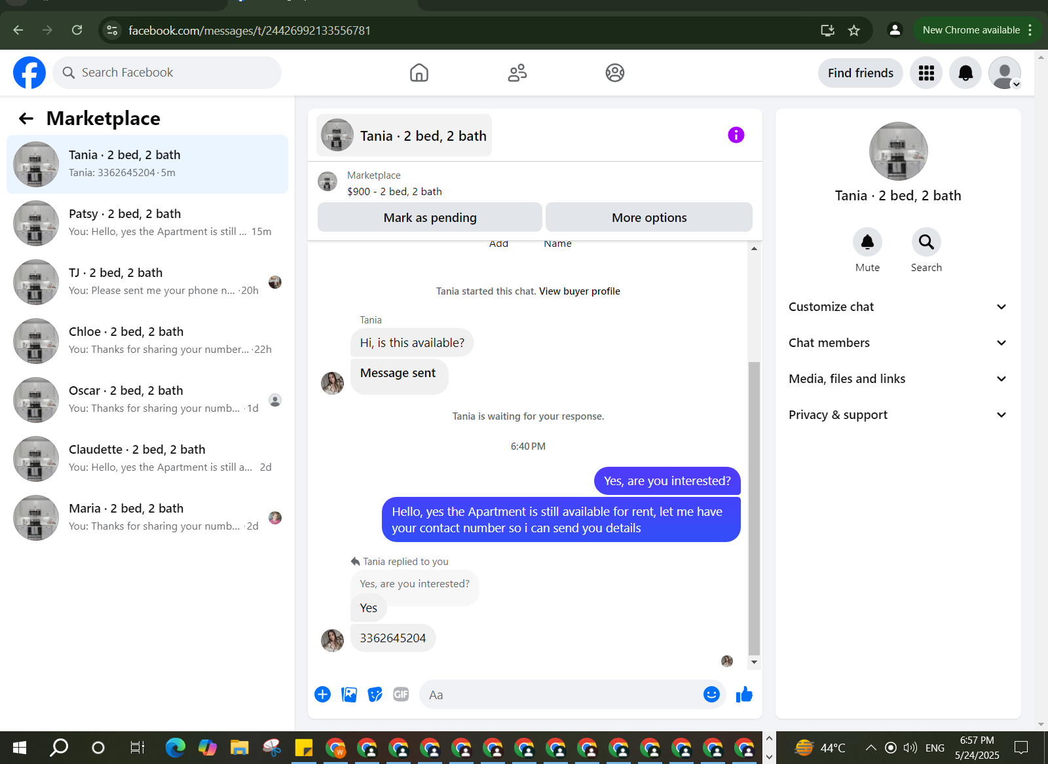Reload the page with the browser refresh icon
The height and width of the screenshot is (764, 1048).
[x=77, y=30]
